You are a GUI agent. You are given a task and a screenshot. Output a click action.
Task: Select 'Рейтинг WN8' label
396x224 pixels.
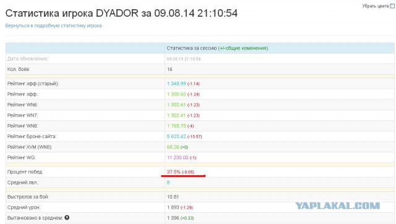pos(22,126)
